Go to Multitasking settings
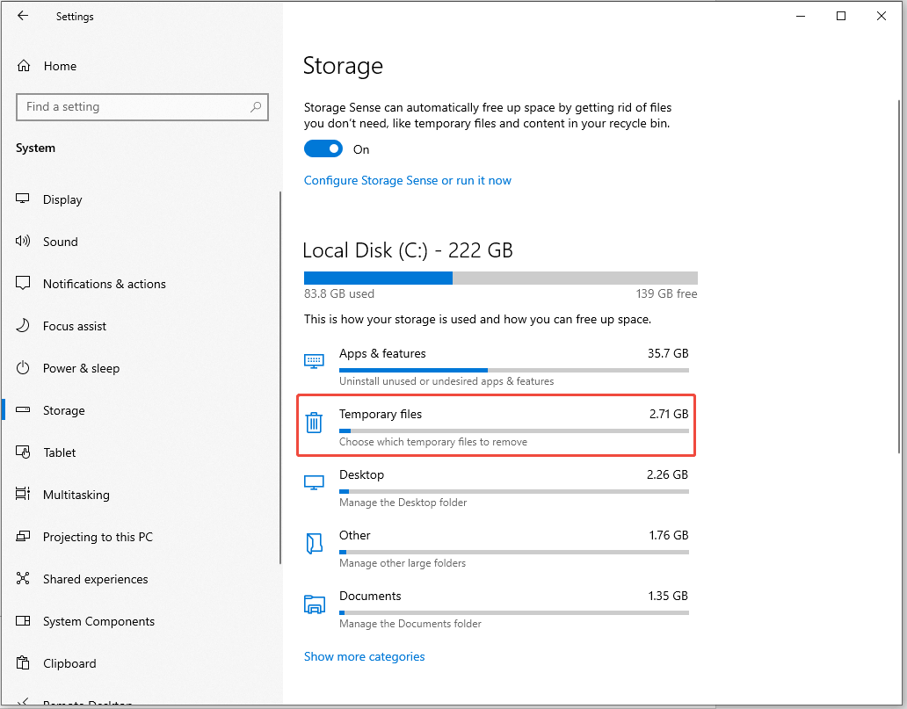 tap(76, 495)
